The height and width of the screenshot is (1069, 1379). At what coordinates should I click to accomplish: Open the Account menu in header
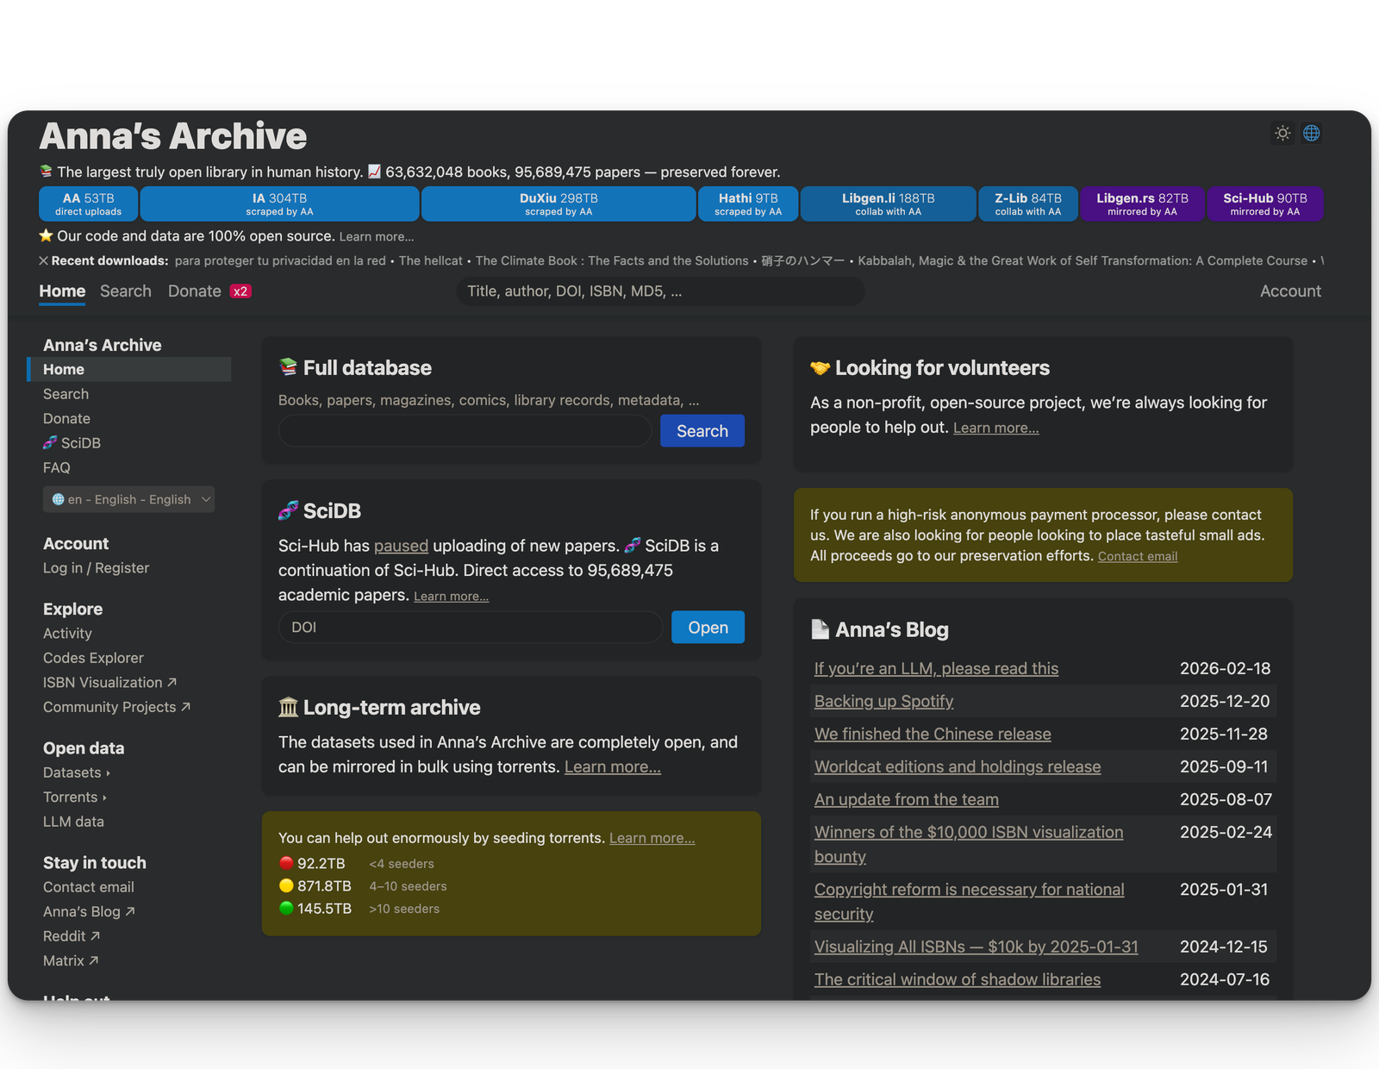(x=1289, y=291)
